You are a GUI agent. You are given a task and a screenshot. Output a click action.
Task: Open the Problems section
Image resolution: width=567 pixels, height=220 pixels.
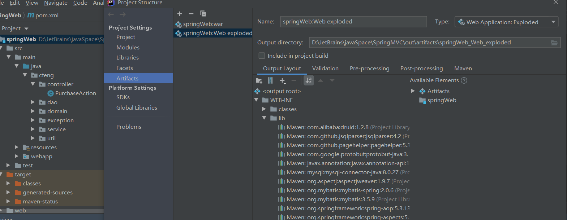coord(129,127)
